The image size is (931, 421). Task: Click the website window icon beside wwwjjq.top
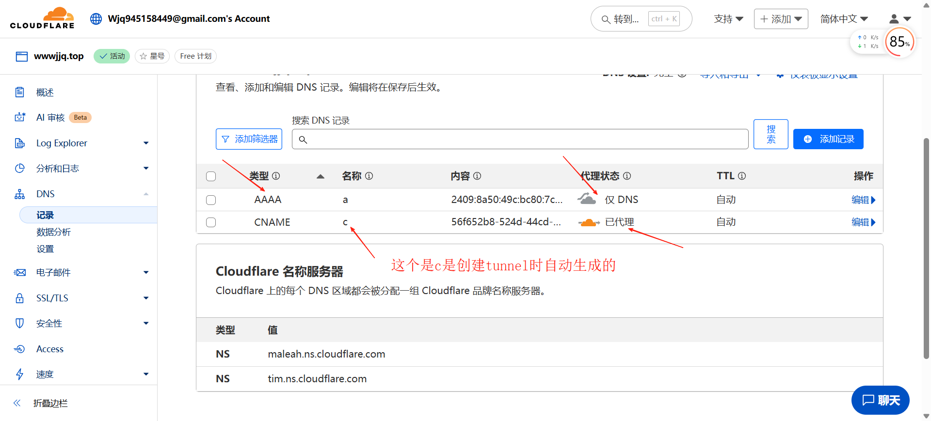[22, 56]
